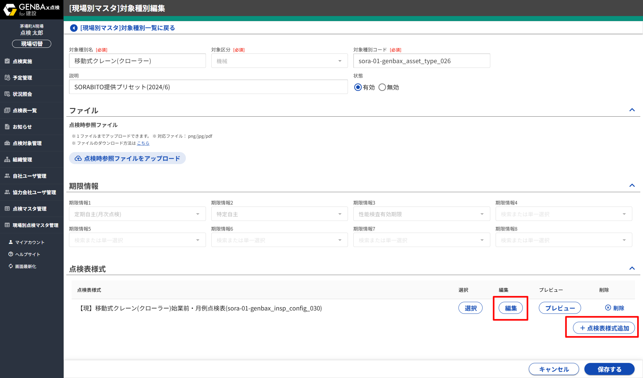Click the こちら download help link
Image resolution: width=643 pixels, height=378 pixels.
(x=143, y=143)
